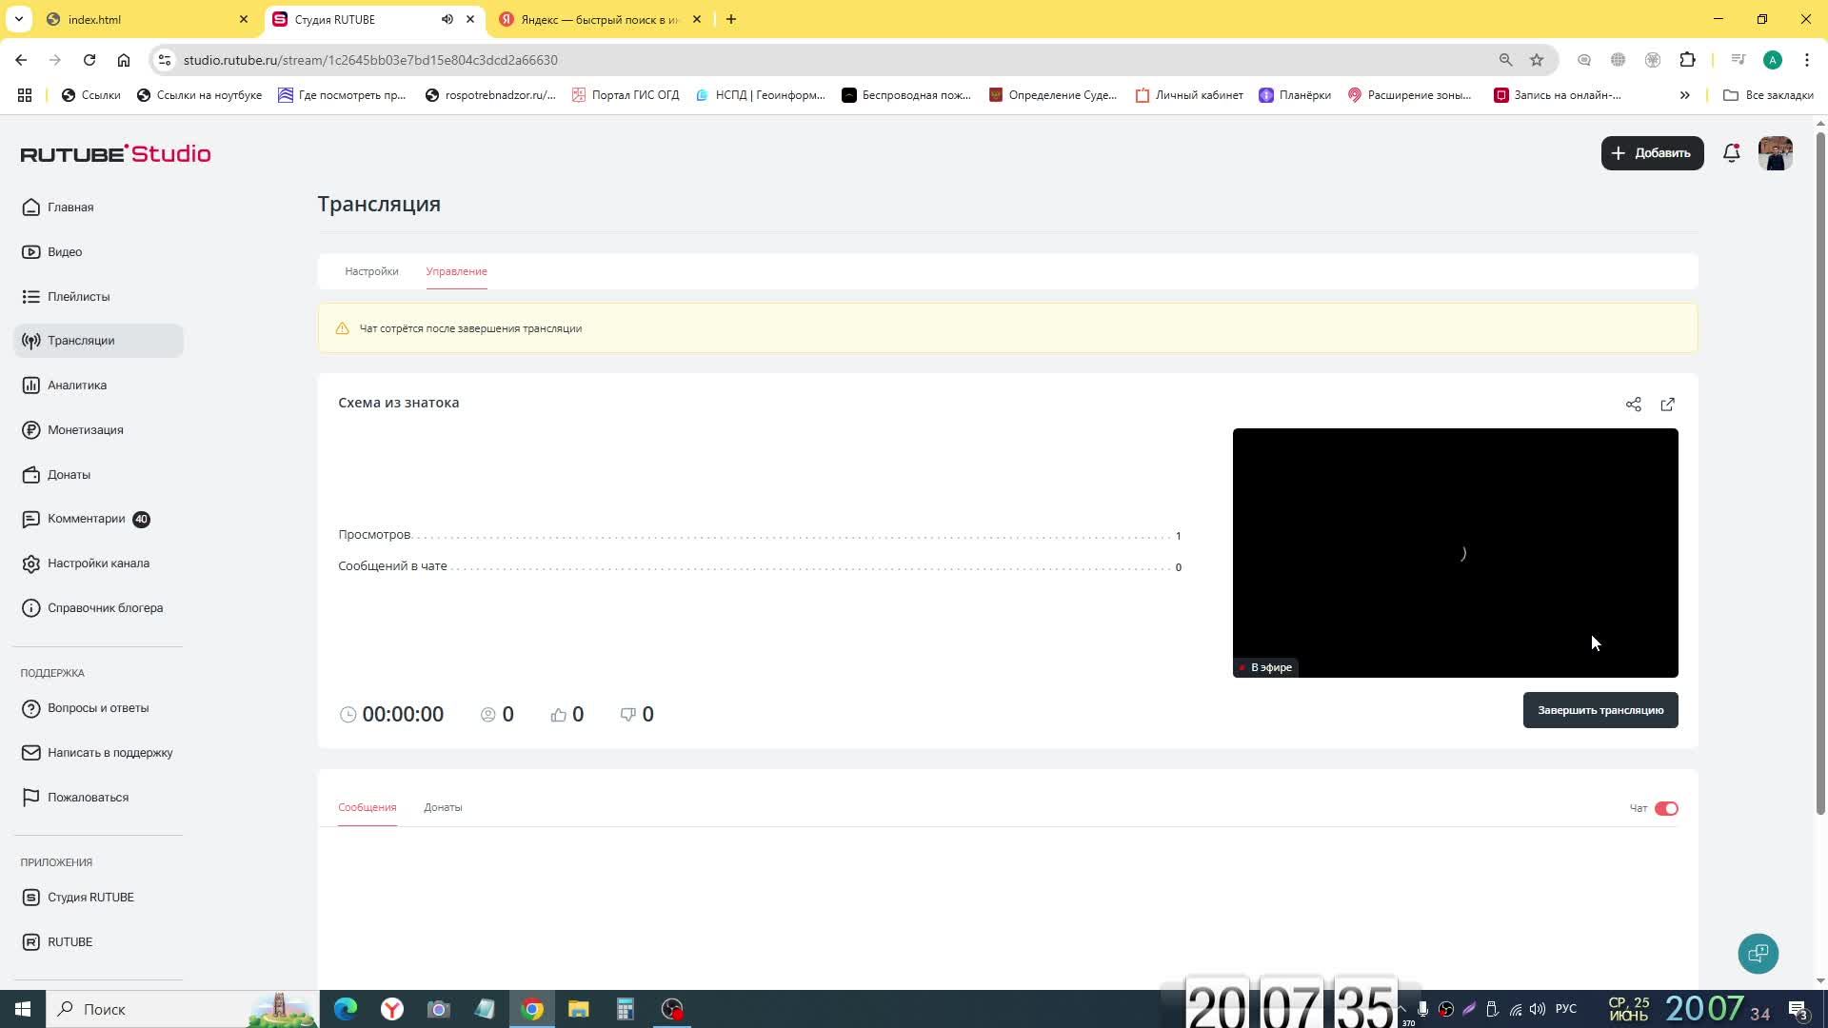Click Завершить трансляцию button
1828x1028 pixels.
[x=1599, y=710]
